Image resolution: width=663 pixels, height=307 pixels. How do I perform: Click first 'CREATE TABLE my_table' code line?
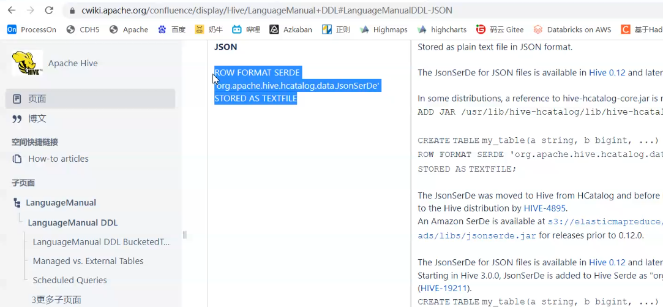(x=538, y=140)
